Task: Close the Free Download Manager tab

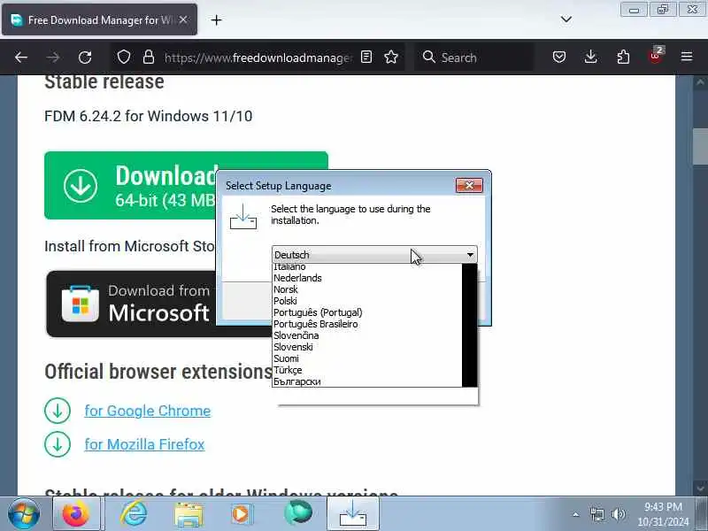Action: pos(183,19)
